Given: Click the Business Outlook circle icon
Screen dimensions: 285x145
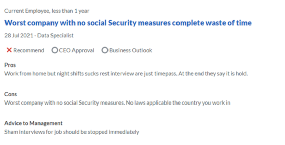Looking at the screenshot, I should click(105, 50).
